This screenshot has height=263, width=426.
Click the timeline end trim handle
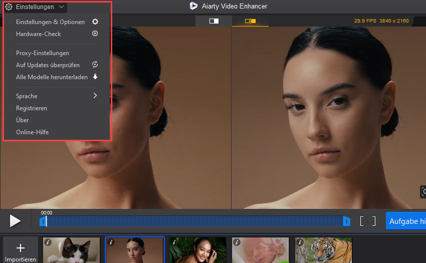point(347,221)
